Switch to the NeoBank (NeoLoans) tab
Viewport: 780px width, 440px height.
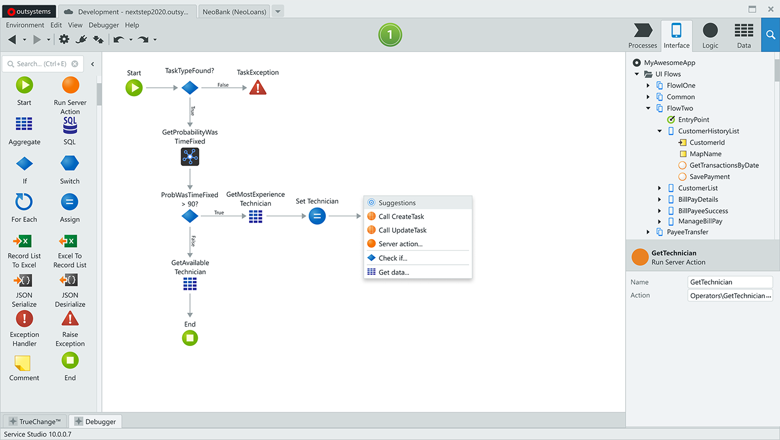coord(233,11)
